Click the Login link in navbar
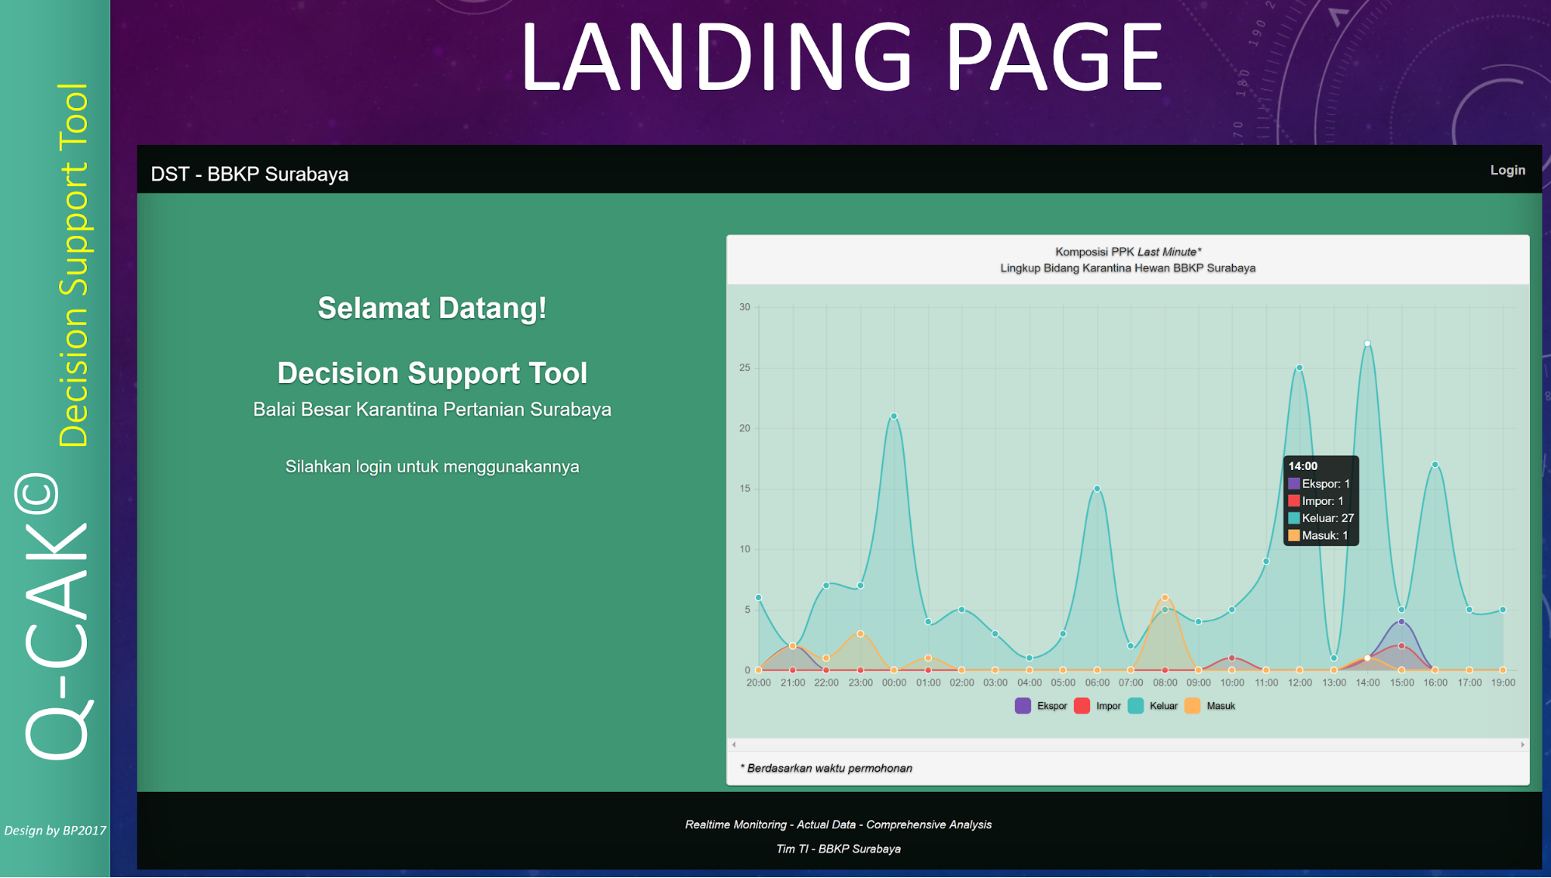The image size is (1551, 878). click(1507, 170)
